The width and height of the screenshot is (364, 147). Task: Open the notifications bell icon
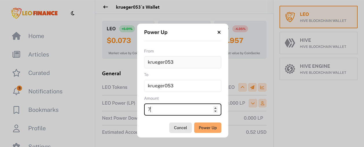pos(16,91)
